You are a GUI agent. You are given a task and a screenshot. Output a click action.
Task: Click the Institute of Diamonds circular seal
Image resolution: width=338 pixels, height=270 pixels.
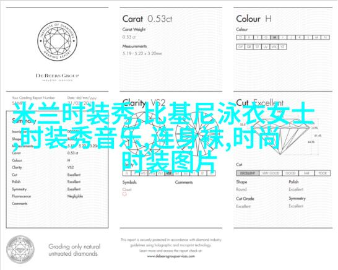coord(57,41)
